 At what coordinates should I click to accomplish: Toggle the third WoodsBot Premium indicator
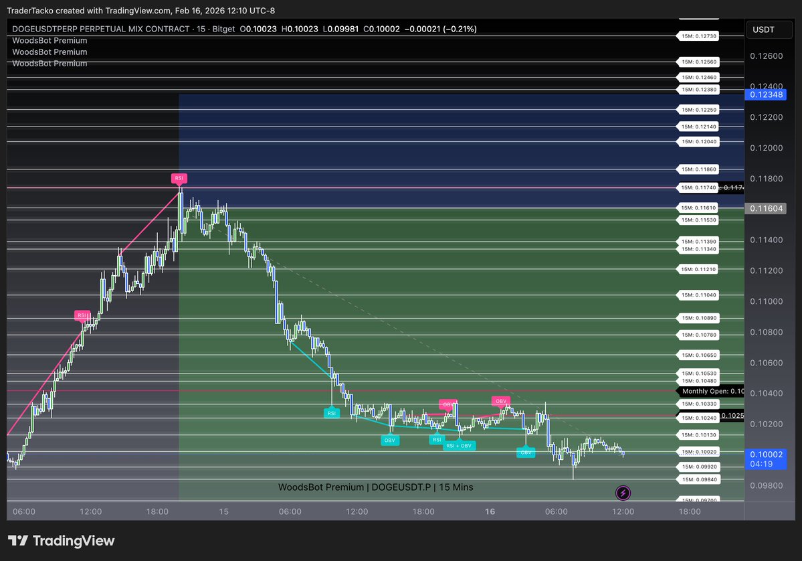tap(49, 63)
